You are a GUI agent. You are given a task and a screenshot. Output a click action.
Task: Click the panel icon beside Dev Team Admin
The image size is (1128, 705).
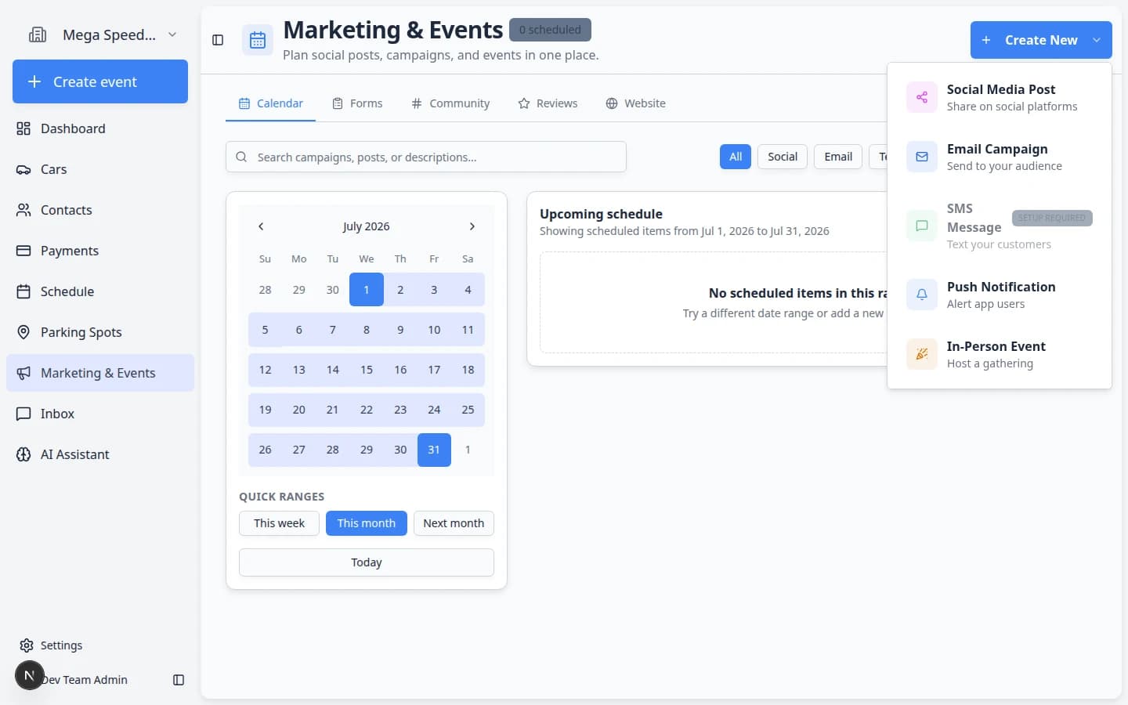[179, 680]
